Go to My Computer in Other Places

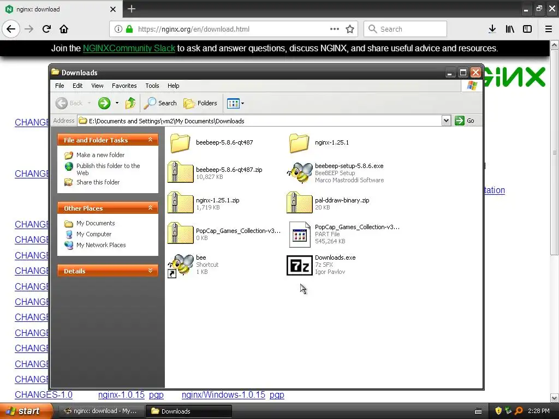pyautogui.click(x=94, y=234)
